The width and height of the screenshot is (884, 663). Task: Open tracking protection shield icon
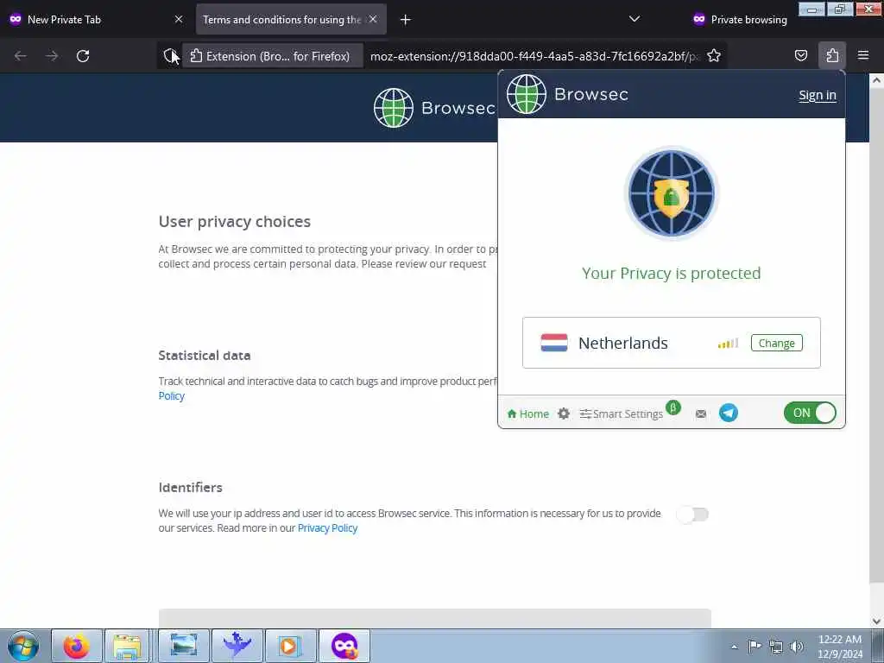tap(170, 56)
